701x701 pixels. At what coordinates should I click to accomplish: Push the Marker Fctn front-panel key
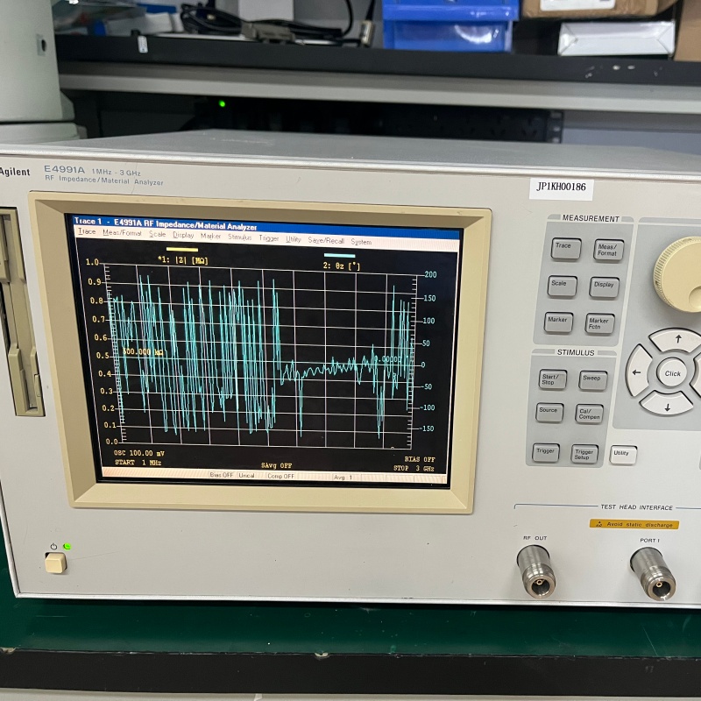click(x=599, y=323)
